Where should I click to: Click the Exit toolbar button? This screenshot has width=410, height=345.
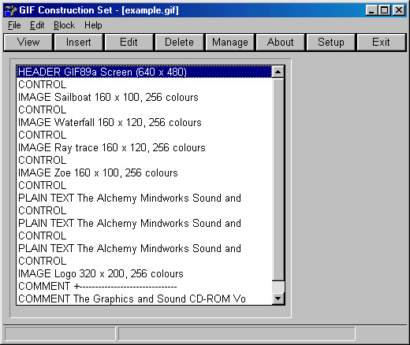tap(381, 42)
